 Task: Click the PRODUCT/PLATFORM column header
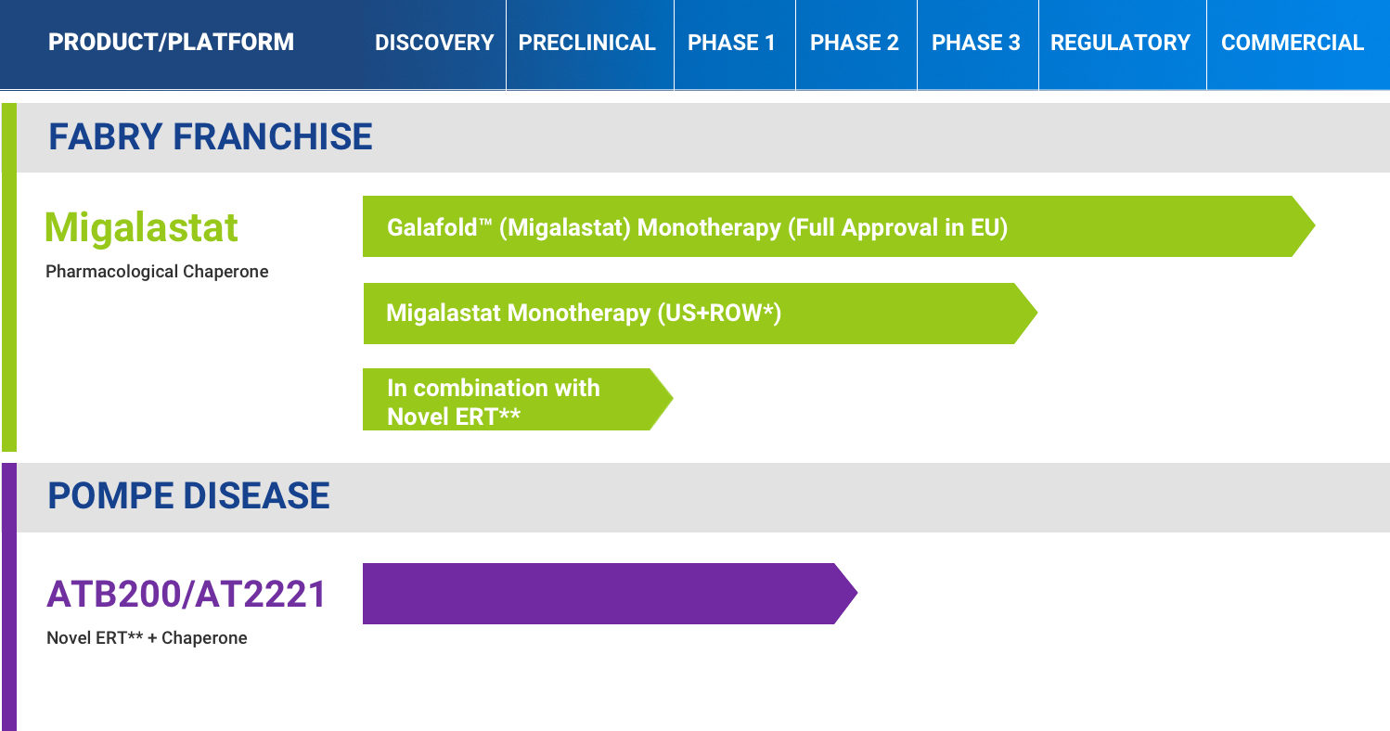tap(171, 43)
